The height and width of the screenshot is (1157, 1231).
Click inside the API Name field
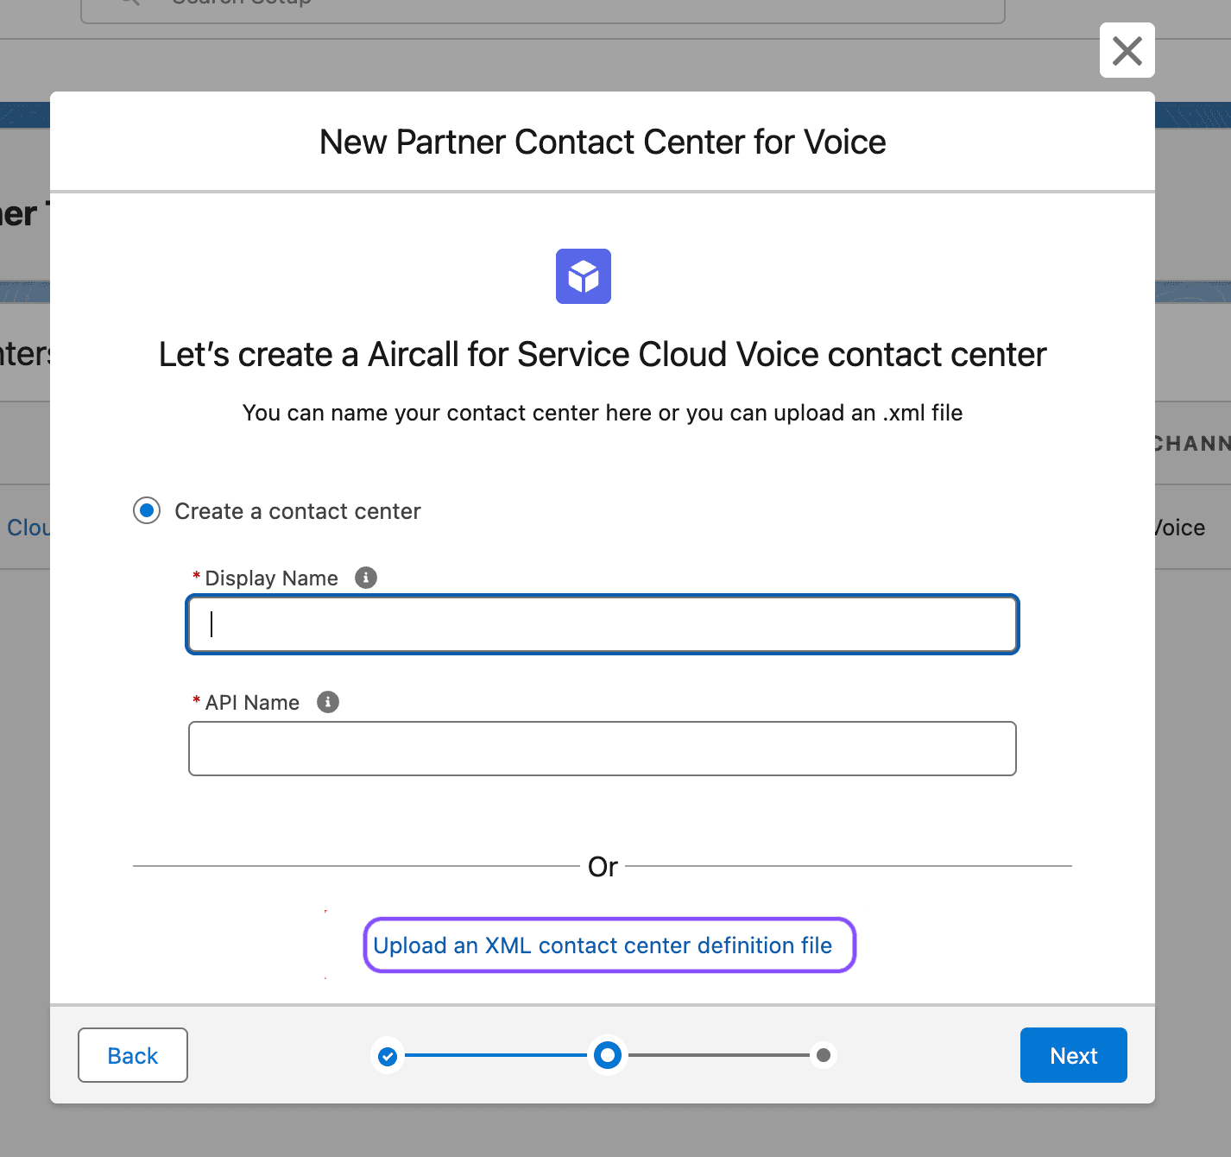603,748
